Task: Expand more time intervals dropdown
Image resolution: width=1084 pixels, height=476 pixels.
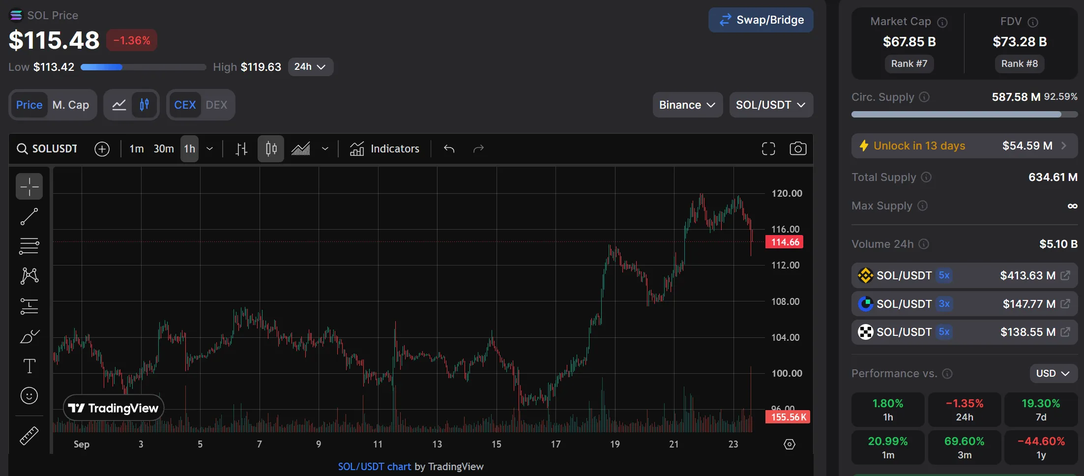Action: coord(209,149)
